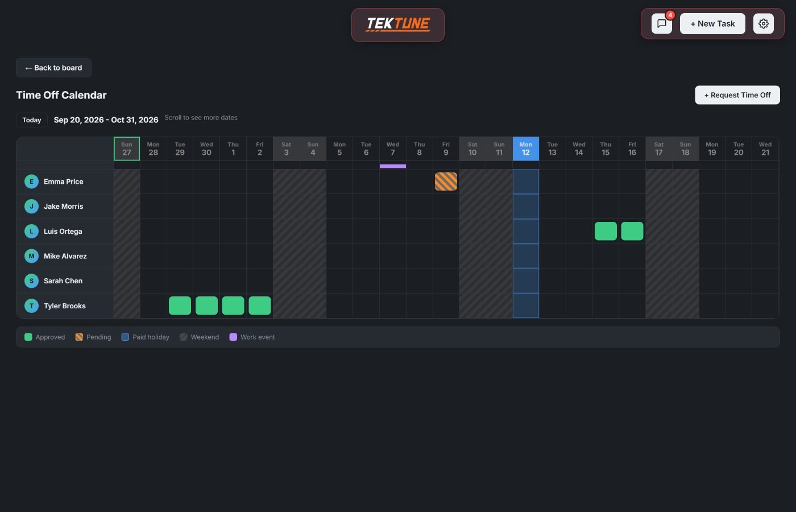This screenshot has width=796, height=512.
Task: Create a new task with + New Task
Action: click(x=712, y=24)
